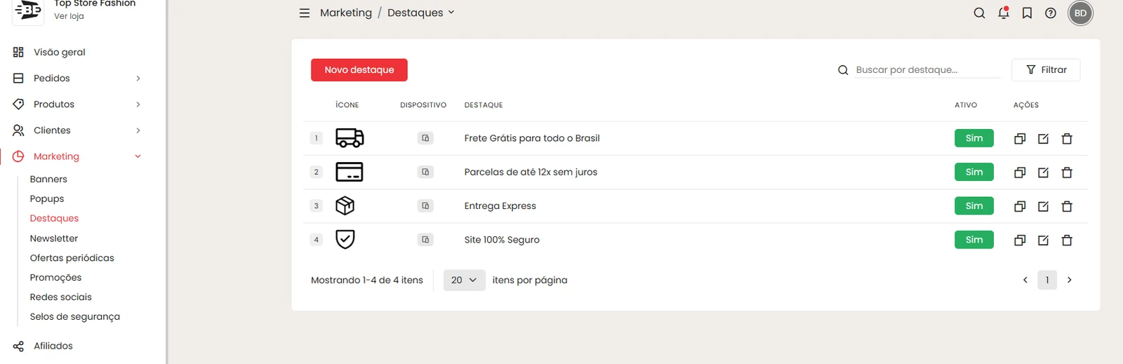Image resolution: width=1123 pixels, height=364 pixels.
Task: Click the truck icon for Frete Grátis
Action: pyautogui.click(x=350, y=138)
